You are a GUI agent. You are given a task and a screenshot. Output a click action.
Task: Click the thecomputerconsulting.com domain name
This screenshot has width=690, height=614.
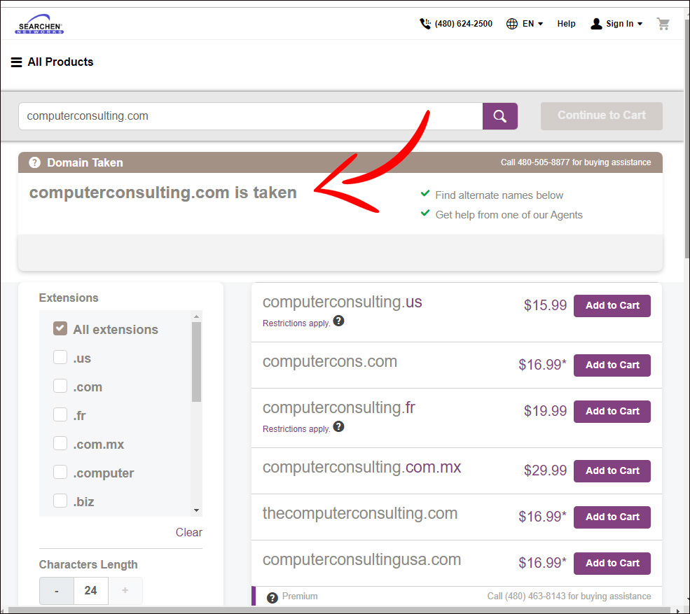pos(360,513)
